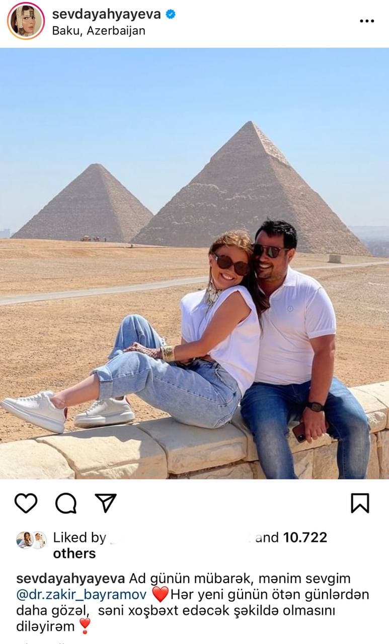Open sevdayahyayeva's story ring profile picture

pyautogui.click(x=26, y=21)
